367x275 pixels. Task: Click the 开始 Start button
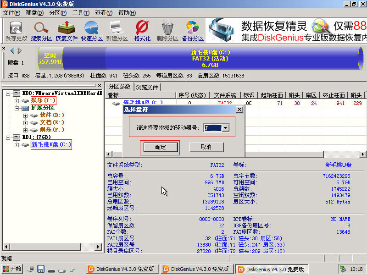point(12,269)
